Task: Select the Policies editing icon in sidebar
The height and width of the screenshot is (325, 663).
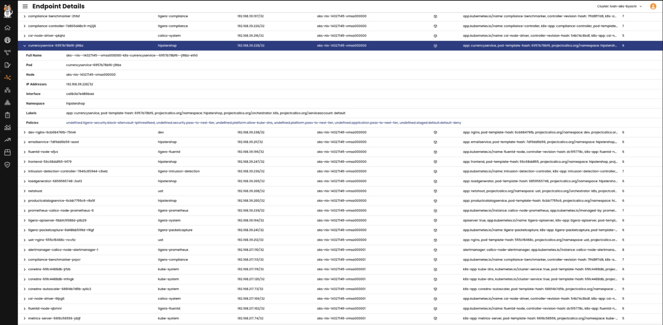Action: pyautogui.click(x=7, y=65)
